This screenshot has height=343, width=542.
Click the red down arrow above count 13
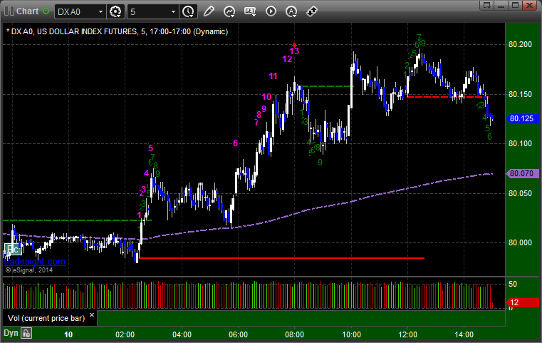pos(295,45)
